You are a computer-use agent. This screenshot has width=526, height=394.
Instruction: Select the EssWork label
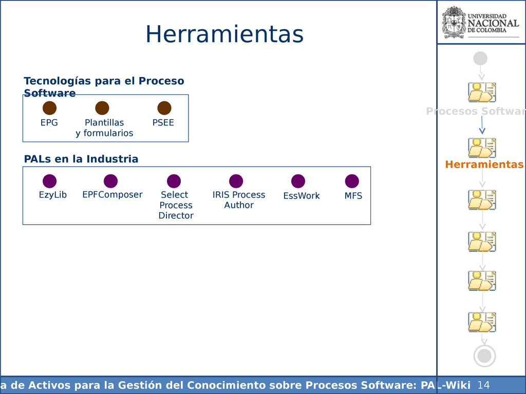click(x=301, y=196)
